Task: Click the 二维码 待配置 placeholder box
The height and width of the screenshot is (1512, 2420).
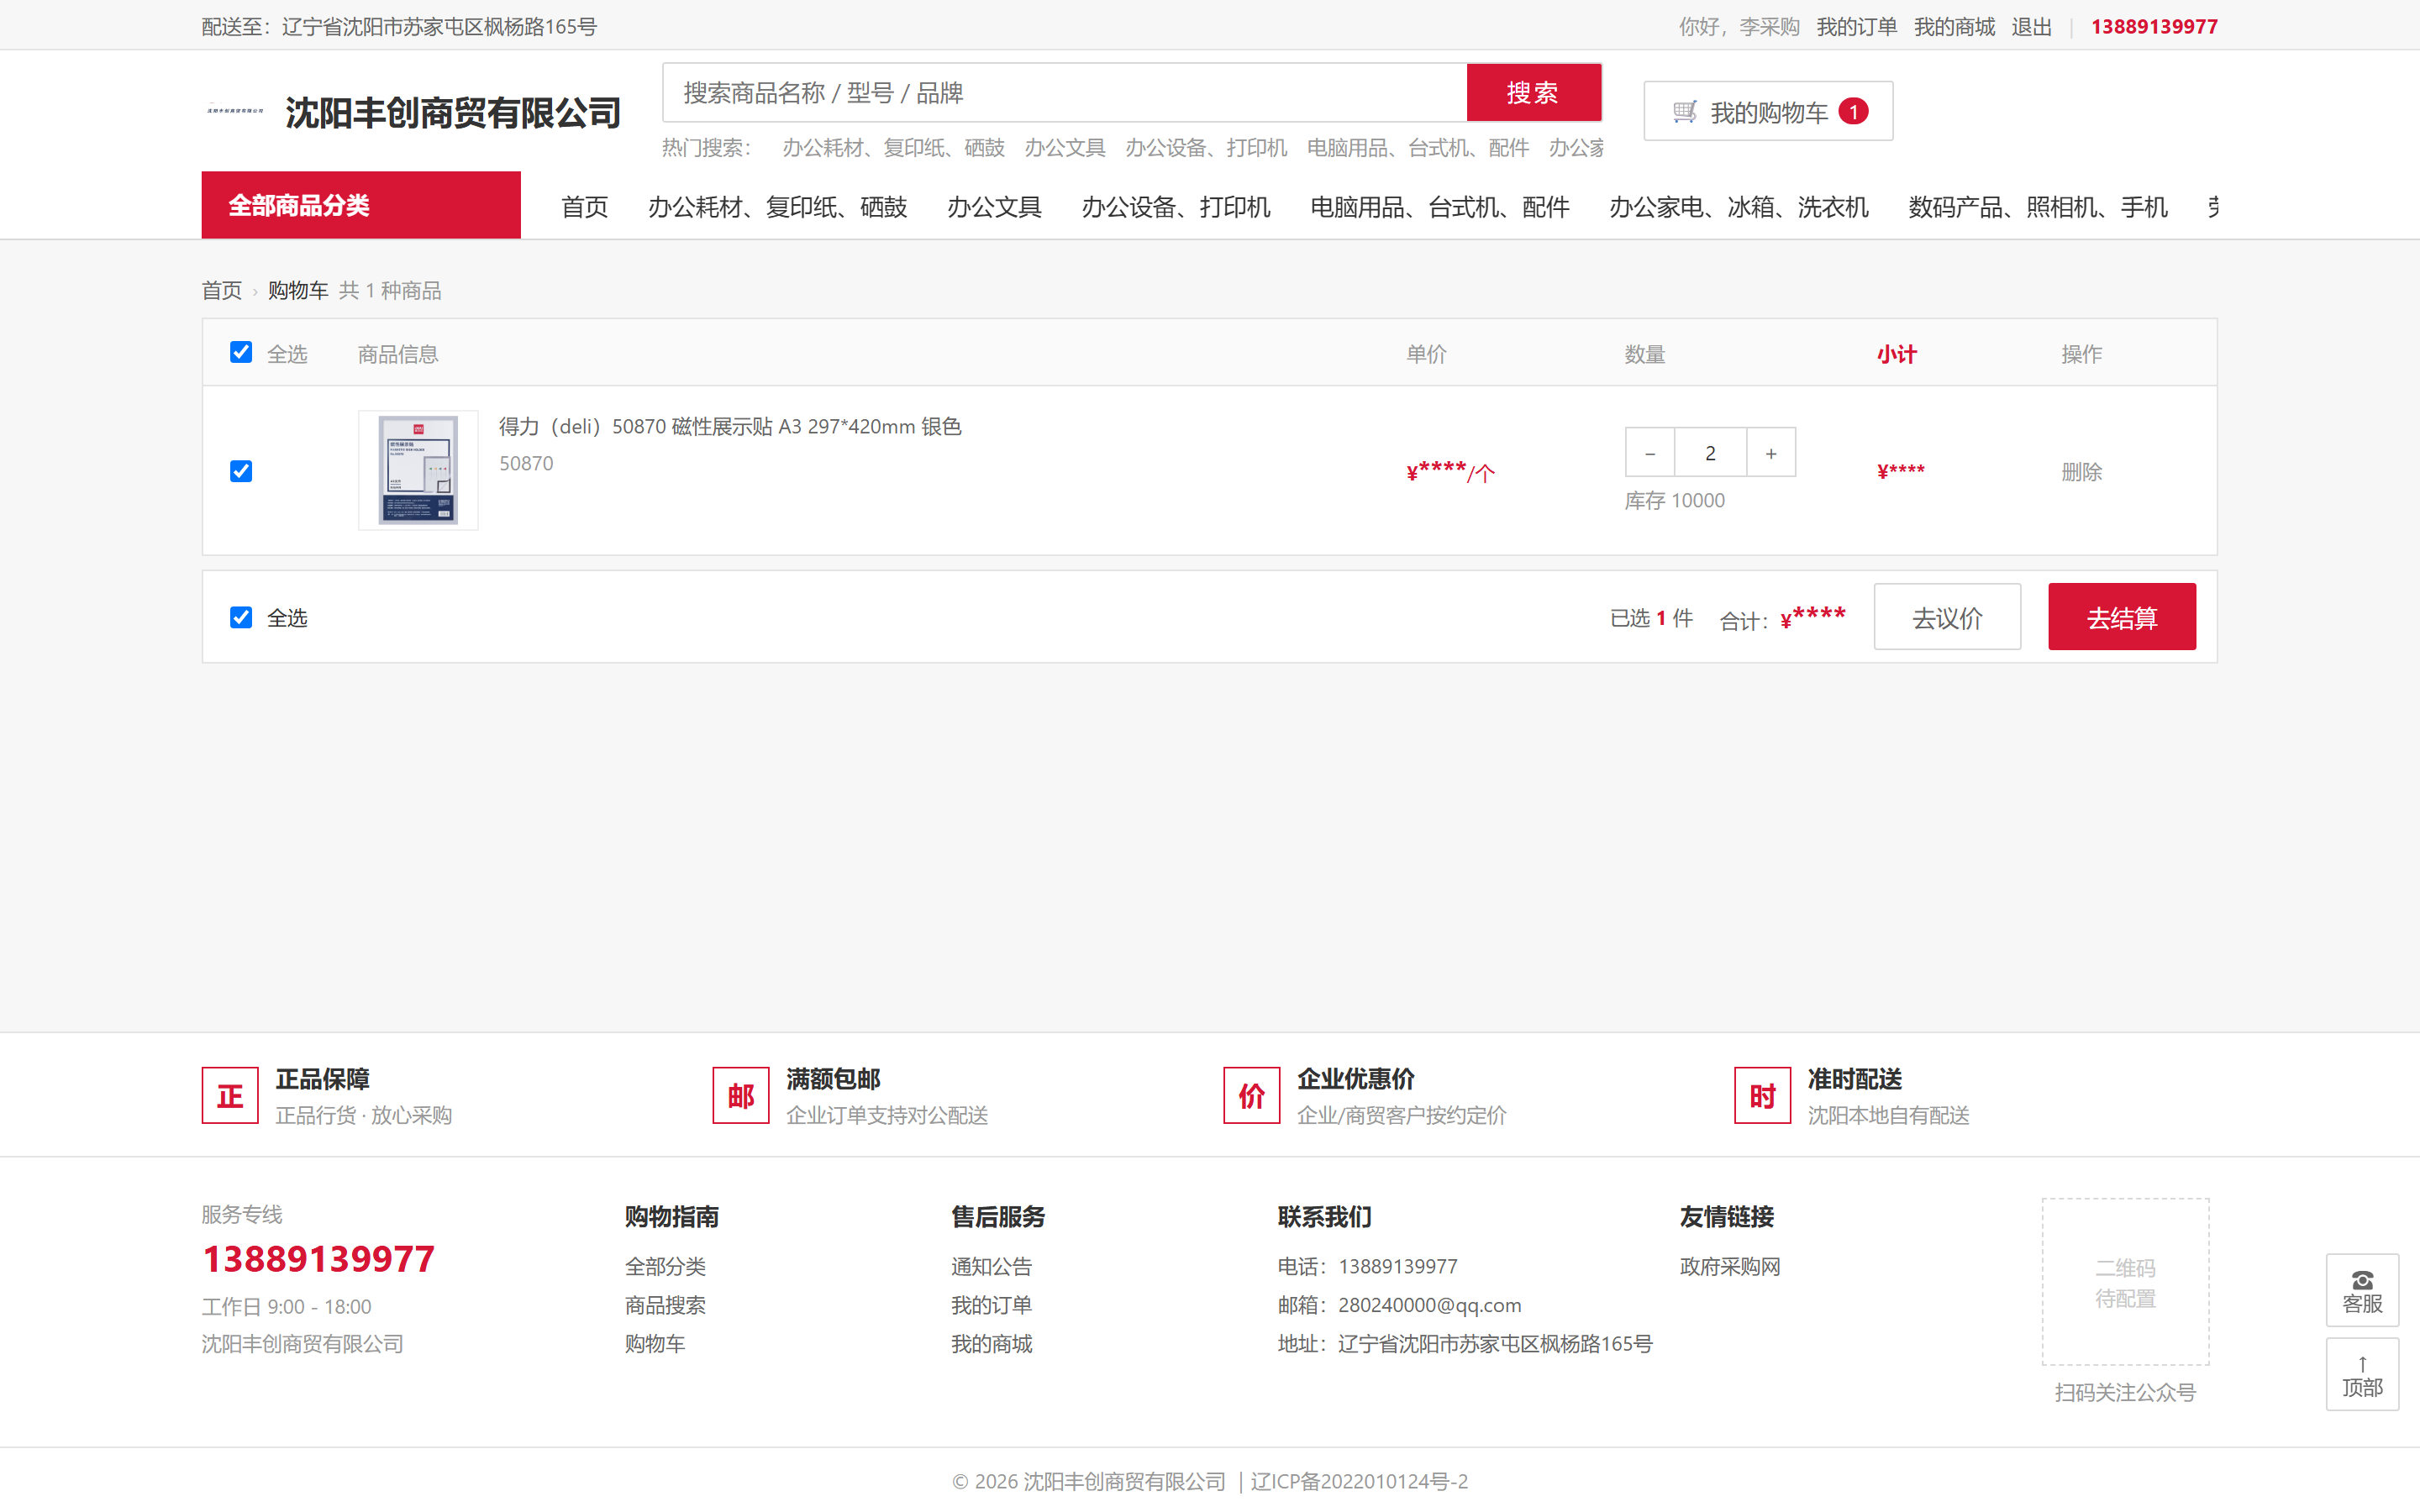Action: pos(2125,1282)
